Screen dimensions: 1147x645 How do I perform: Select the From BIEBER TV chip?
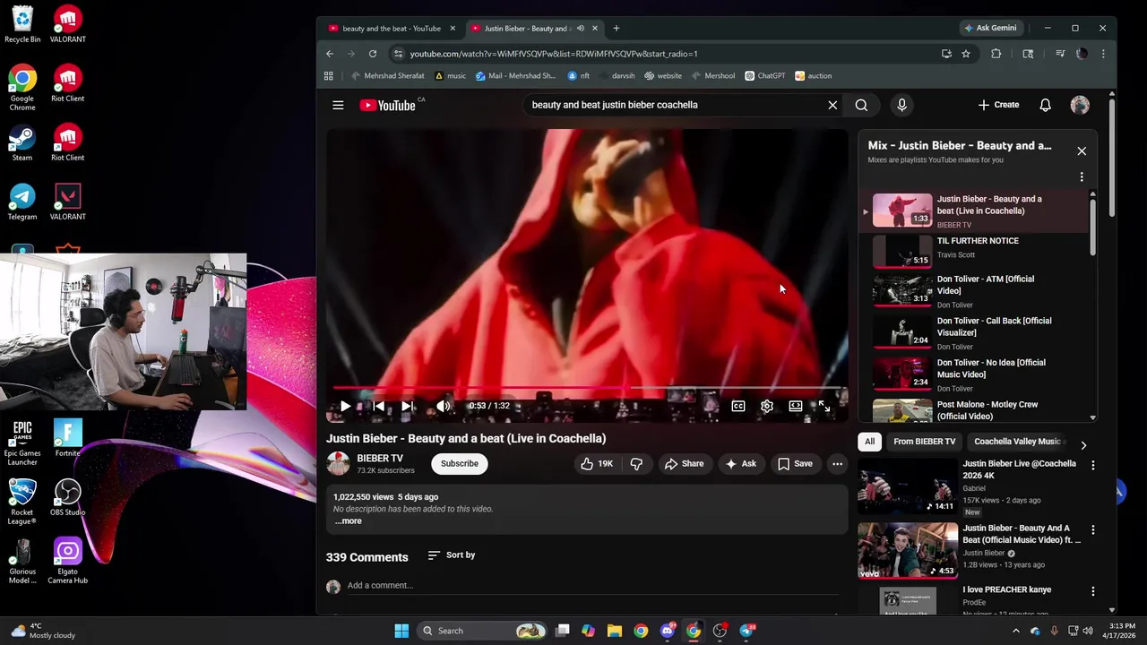coord(924,442)
